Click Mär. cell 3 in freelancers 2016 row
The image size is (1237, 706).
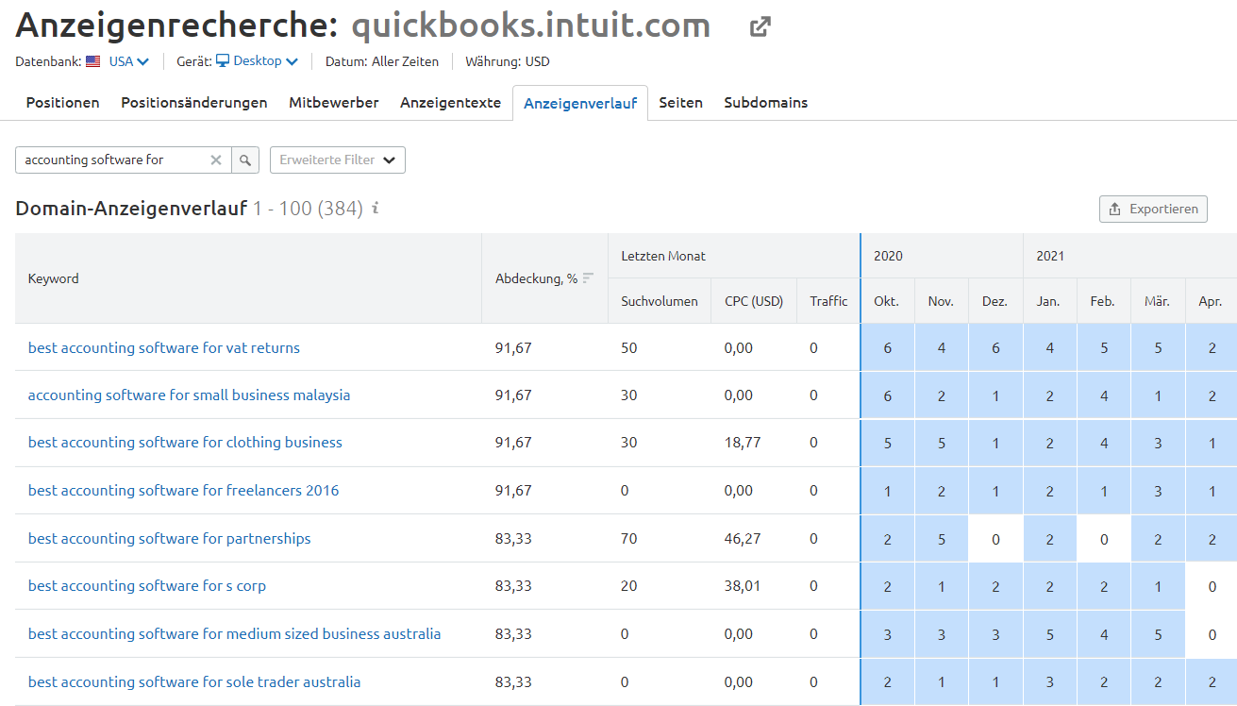click(x=1158, y=491)
